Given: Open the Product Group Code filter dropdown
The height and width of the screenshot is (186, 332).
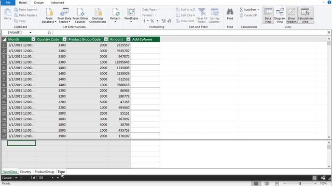Looking at the screenshot, I should tap(106, 39).
